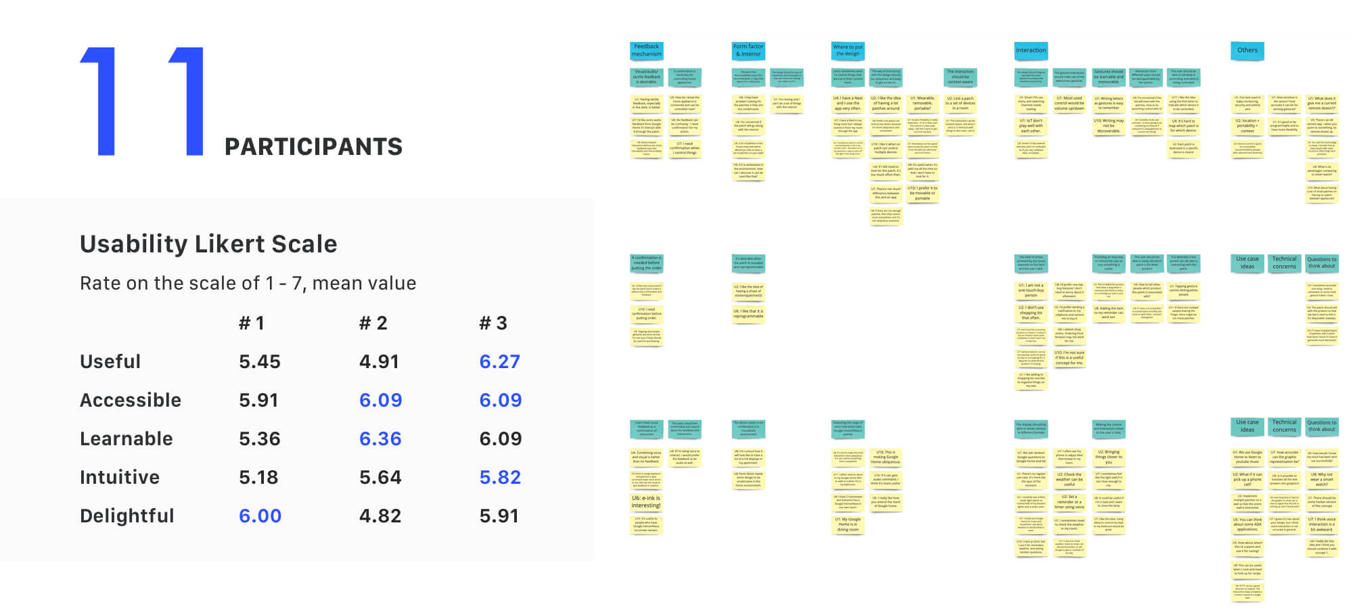The width and height of the screenshot is (1353, 609).
Task: Click the Delightful row label
Action: pos(127,516)
